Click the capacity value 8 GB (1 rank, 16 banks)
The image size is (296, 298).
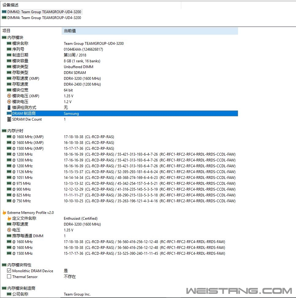(82, 61)
